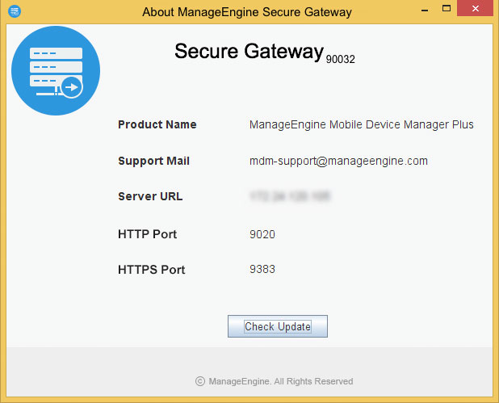Click the Secure Gateway server logo

click(56, 70)
